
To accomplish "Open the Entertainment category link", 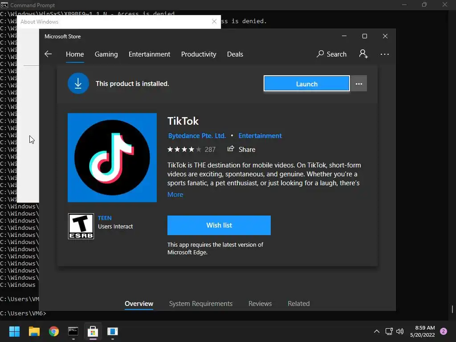I will click(260, 136).
